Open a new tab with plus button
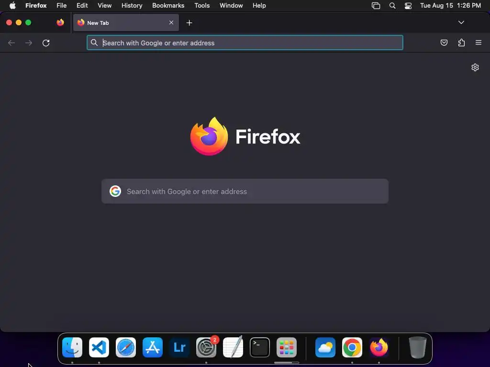 (189, 23)
